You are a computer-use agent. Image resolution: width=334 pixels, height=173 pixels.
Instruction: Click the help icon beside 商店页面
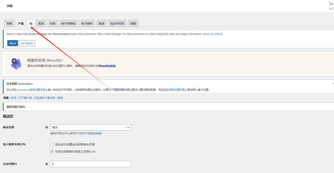47,128
